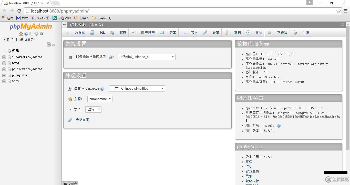
Task: Open the 控制台 console bar
Action: (x=70, y=183)
